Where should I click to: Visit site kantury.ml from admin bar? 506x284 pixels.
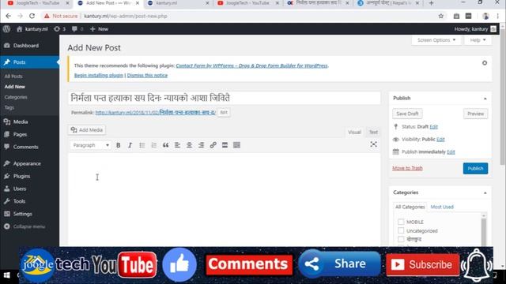32,29
